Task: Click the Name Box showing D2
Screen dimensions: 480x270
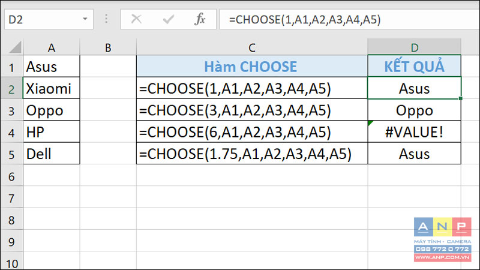Action: [49, 19]
